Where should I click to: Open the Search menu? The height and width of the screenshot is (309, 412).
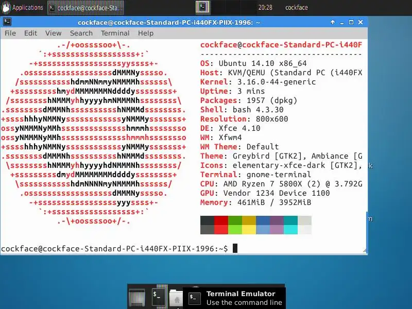pos(81,33)
